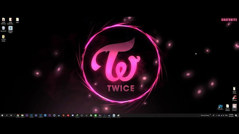
Task: Open taskbar Search magnifier
Action: (x=7, y=115)
